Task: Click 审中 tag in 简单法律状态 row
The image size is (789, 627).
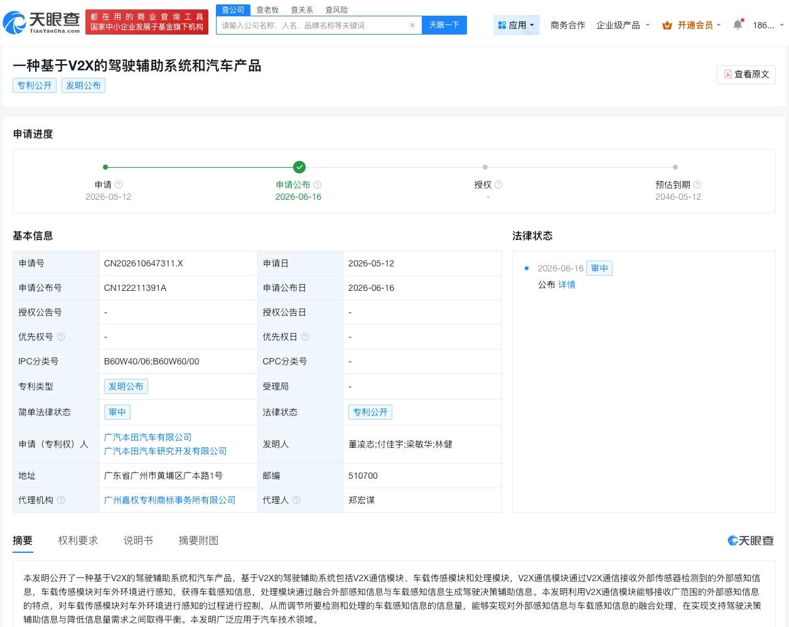Action: coord(117,412)
